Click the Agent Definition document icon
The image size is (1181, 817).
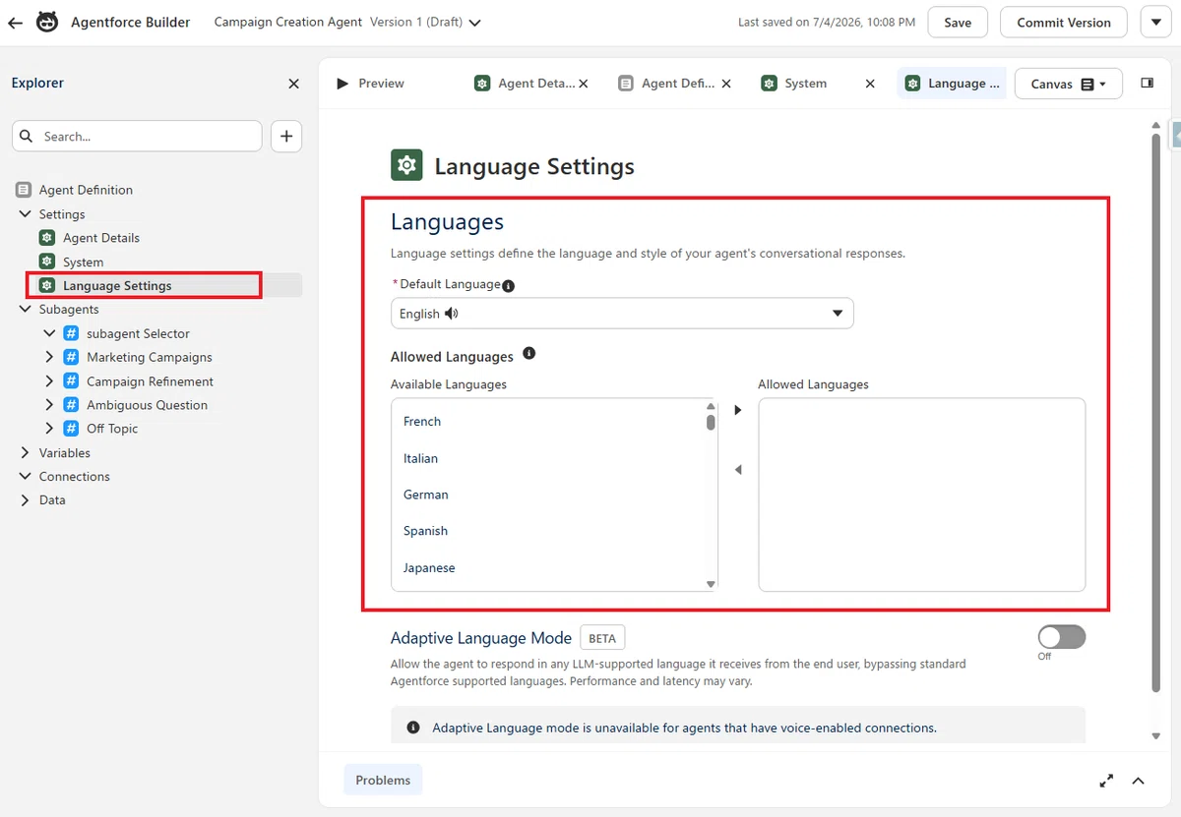click(x=24, y=190)
